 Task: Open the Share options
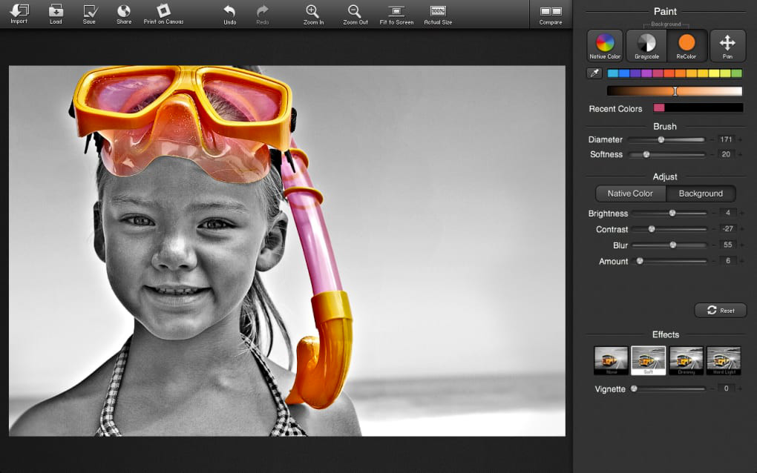pos(124,13)
